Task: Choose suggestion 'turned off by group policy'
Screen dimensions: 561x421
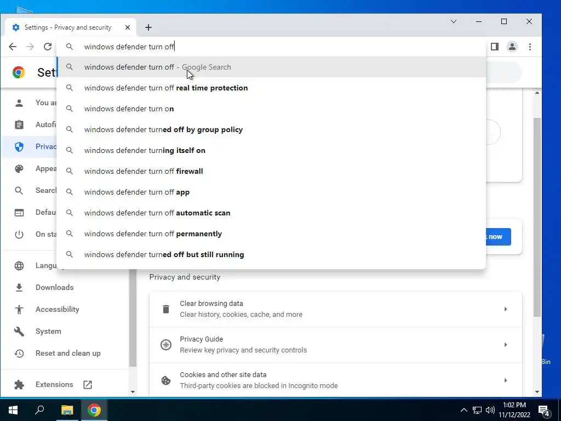Action: click(271, 129)
